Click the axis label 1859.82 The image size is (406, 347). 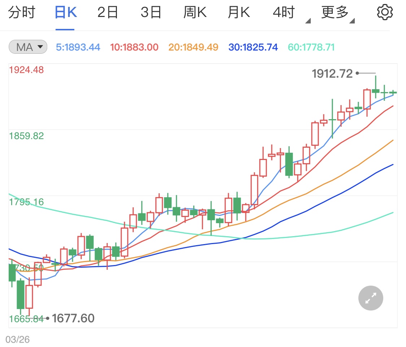click(26, 136)
